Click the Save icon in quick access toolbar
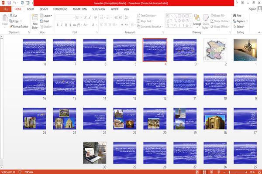 coord(9,3)
